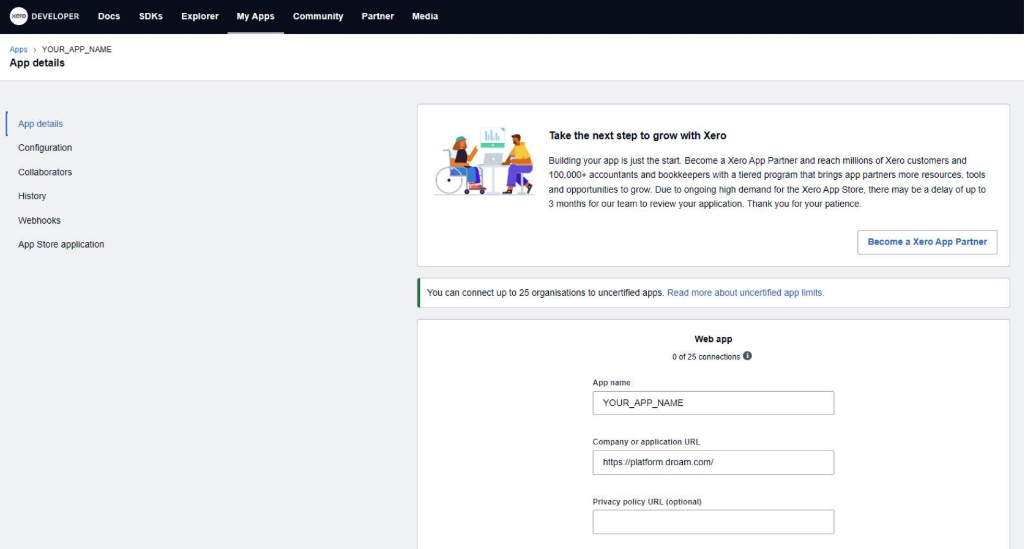The height and width of the screenshot is (549, 1025).
Task: View History in the sidebar
Action: [x=32, y=196]
